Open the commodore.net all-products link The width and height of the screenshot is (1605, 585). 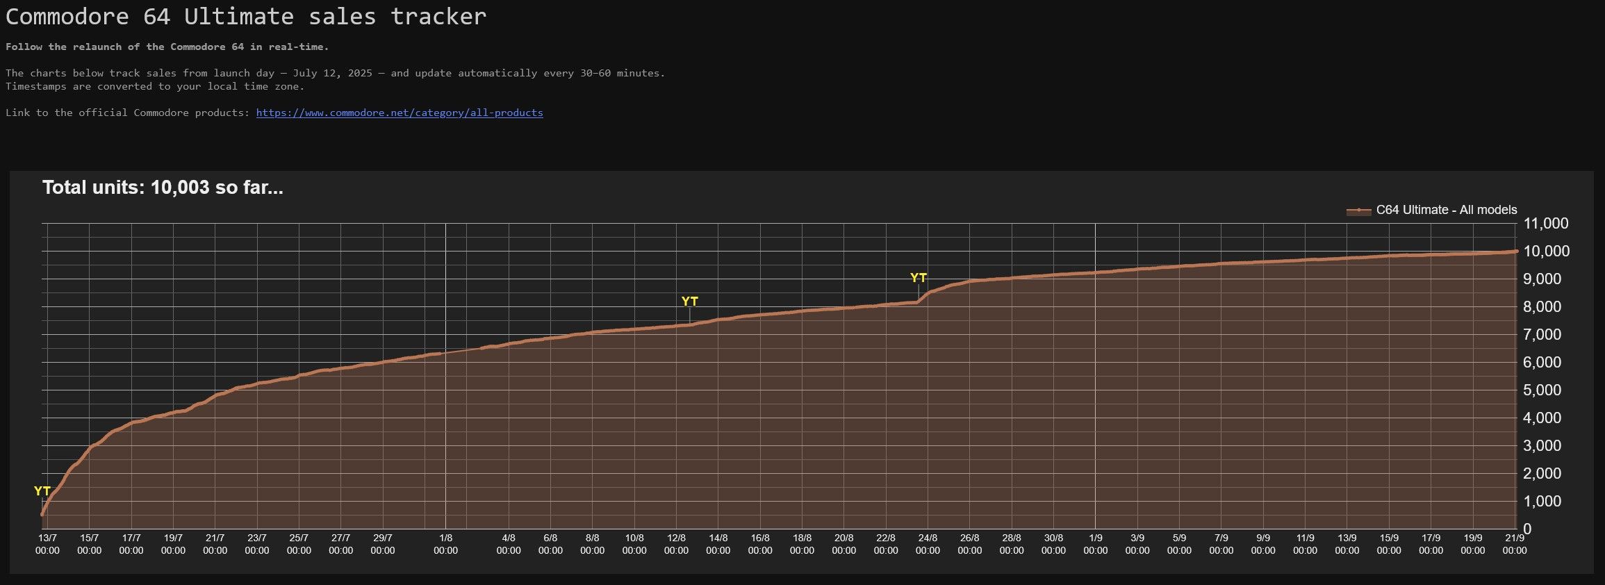pos(400,113)
